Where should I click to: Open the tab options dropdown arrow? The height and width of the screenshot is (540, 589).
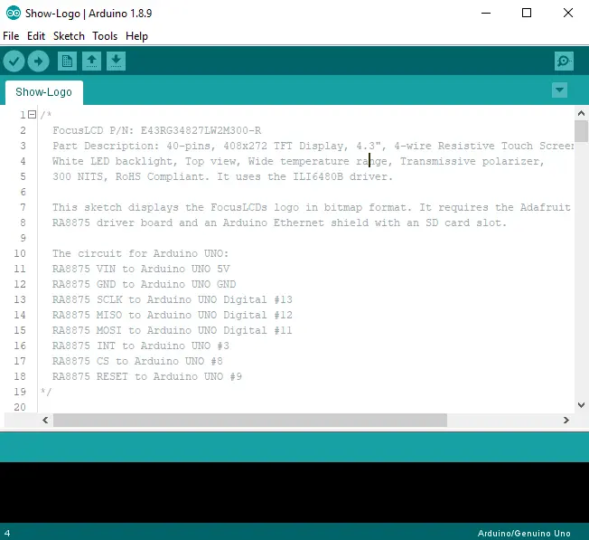point(559,90)
